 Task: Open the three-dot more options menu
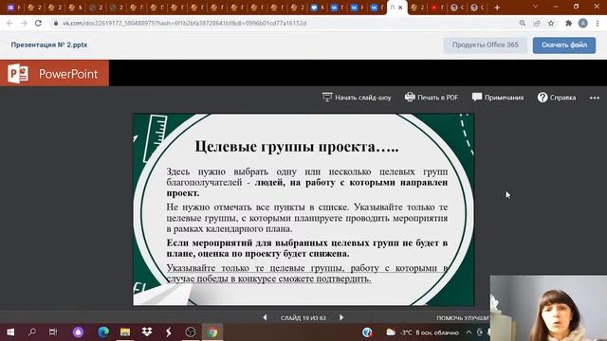pos(595,98)
